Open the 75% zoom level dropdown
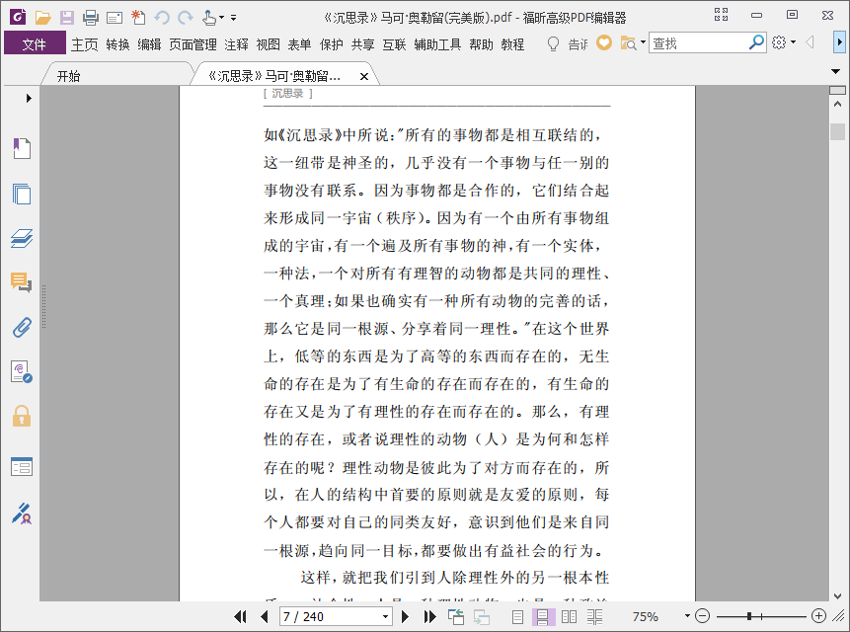Image resolution: width=850 pixels, height=632 pixels. click(687, 616)
